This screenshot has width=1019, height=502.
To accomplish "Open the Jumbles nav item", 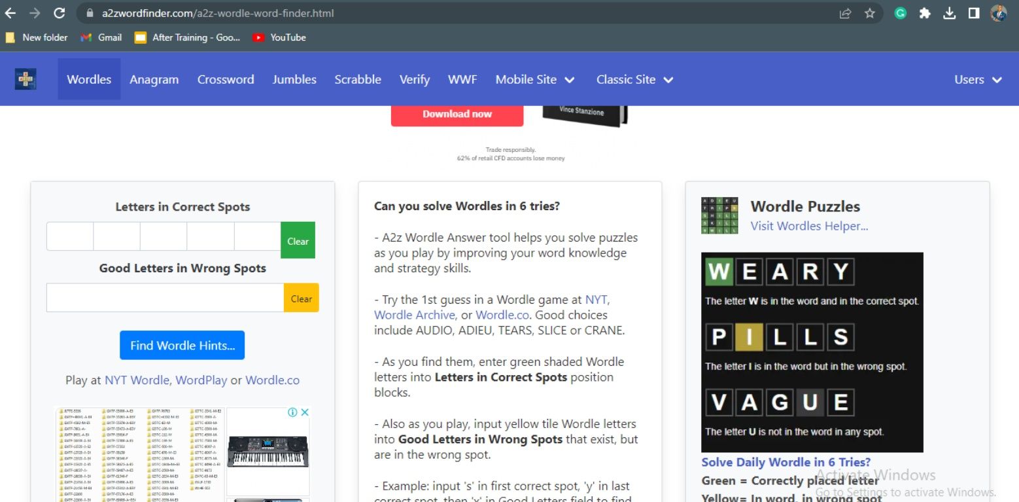I will pyautogui.click(x=294, y=79).
